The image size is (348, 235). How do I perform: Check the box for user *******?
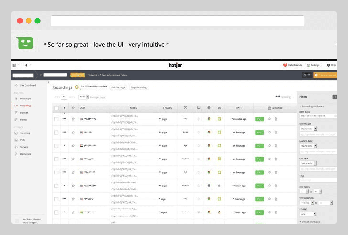pos(56,133)
